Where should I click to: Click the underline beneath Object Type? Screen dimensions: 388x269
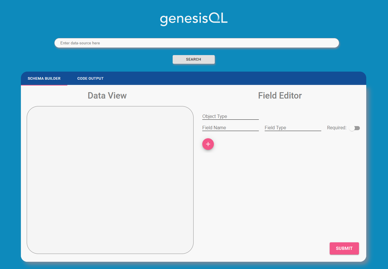point(230,119)
